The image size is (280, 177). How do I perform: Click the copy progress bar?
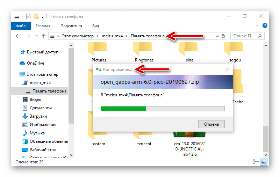click(163, 109)
